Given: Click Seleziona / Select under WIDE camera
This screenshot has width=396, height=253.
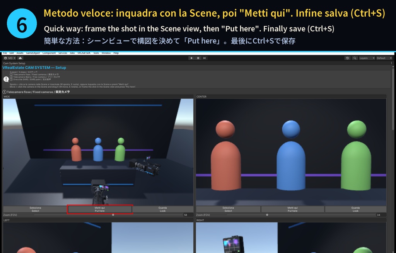Looking at the screenshot, I should 35,209.
